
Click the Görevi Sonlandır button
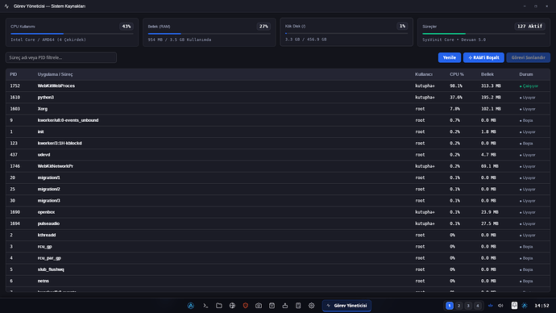(x=528, y=57)
